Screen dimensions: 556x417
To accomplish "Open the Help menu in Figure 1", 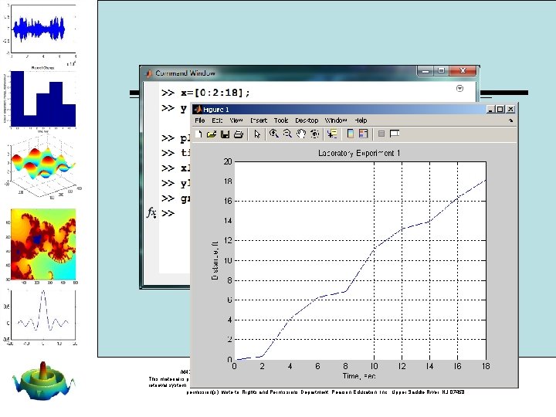I will pyautogui.click(x=361, y=120).
